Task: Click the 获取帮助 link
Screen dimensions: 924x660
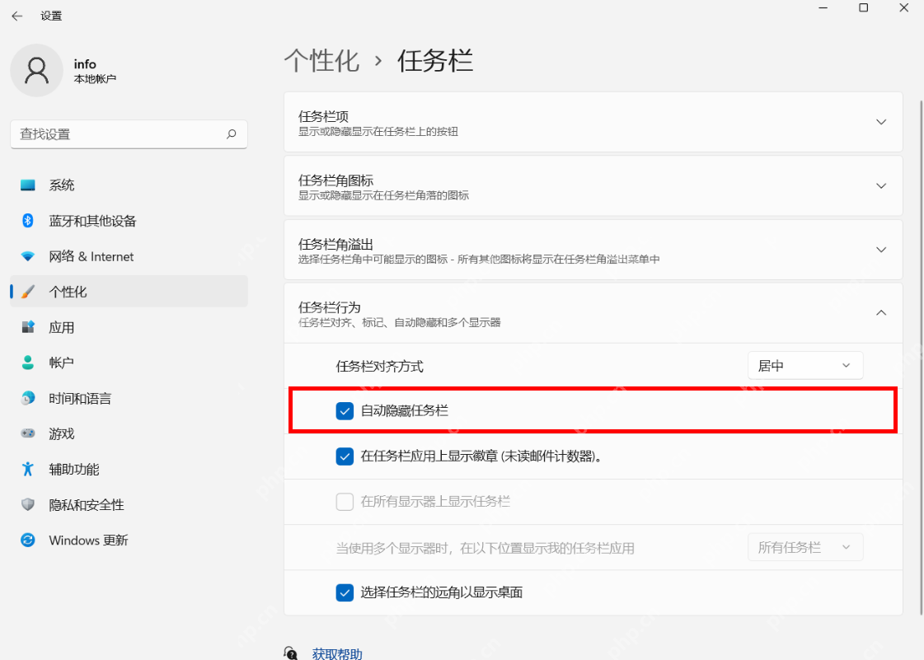Action: pyautogui.click(x=337, y=653)
